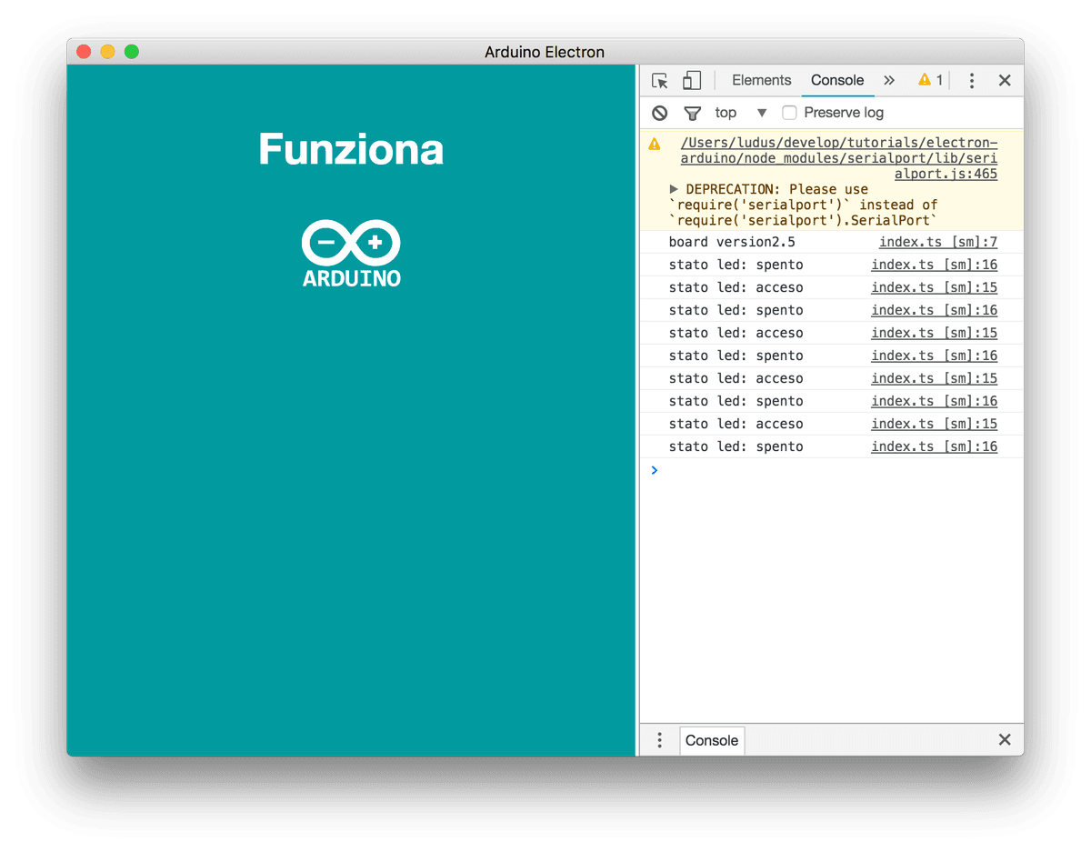The width and height of the screenshot is (1091, 852).
Task: Toggle the device toolbar icon
Action: click(692, 80)
